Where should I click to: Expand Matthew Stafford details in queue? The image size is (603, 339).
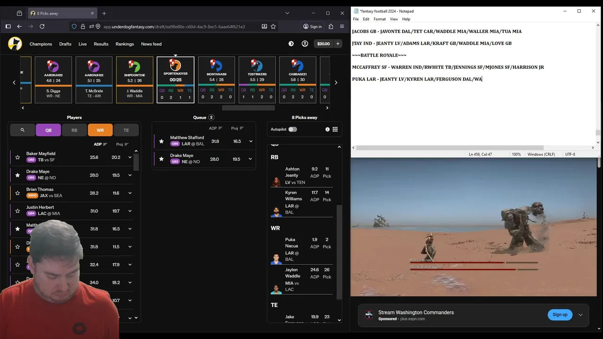pos(251,141)
